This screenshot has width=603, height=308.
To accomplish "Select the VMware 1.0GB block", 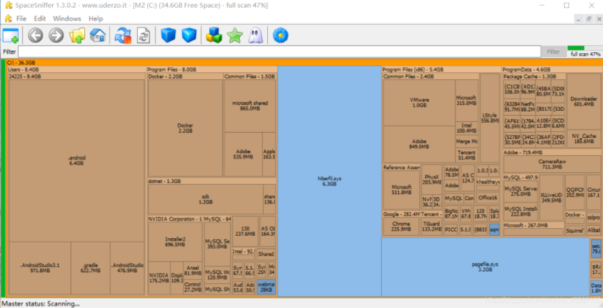I will 419,102.
